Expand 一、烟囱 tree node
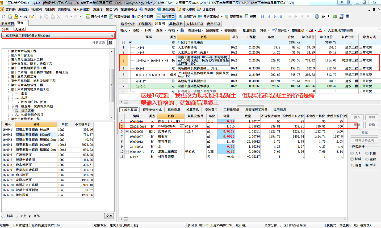Viewport: 381px width, 228px height. tap(12, 94)
